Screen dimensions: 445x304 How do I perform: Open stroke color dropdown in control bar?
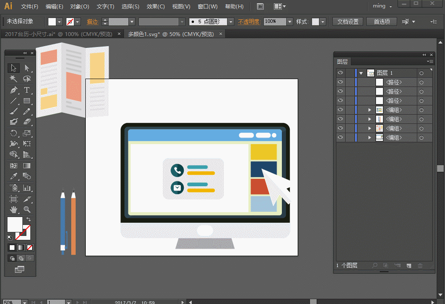click(x=77, y=22)
